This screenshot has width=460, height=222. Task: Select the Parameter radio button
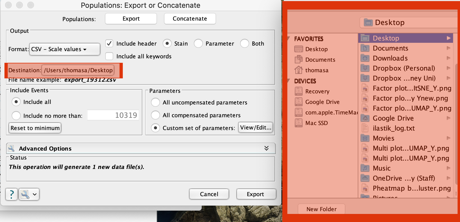tap(198, 44)
